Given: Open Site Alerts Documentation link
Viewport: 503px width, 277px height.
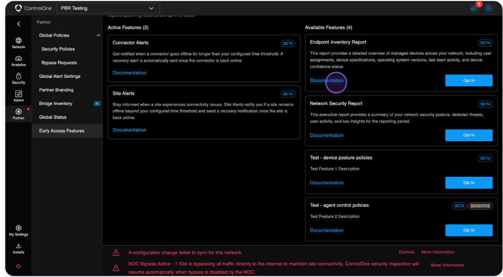Looking at the screenshot, I should (x=129, y=130).
